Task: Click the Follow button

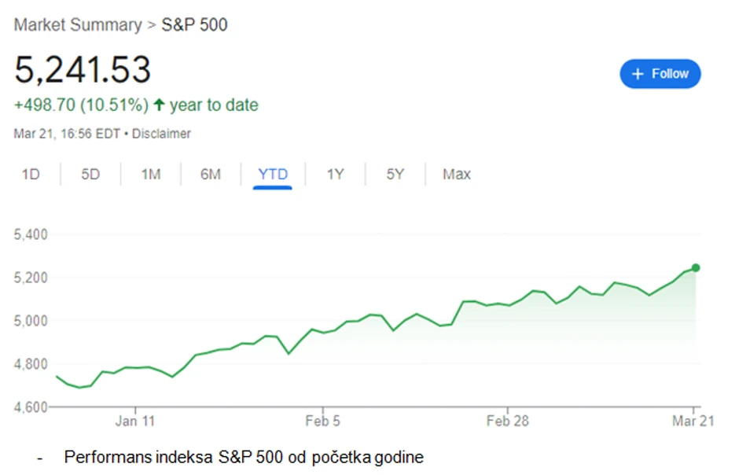Action: tap(660, 74)
